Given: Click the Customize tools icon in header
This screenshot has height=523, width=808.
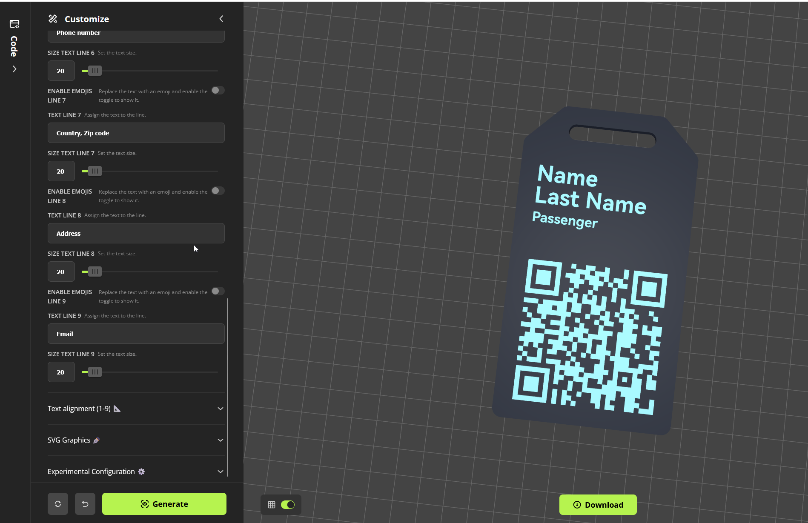Looking at the screenshot, I should (53, 19).
